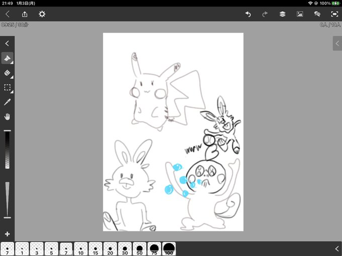The height and width of the screenshot is (256, 342).
Task: Choose brush size preset 5
Action: [x=51, y=249]
